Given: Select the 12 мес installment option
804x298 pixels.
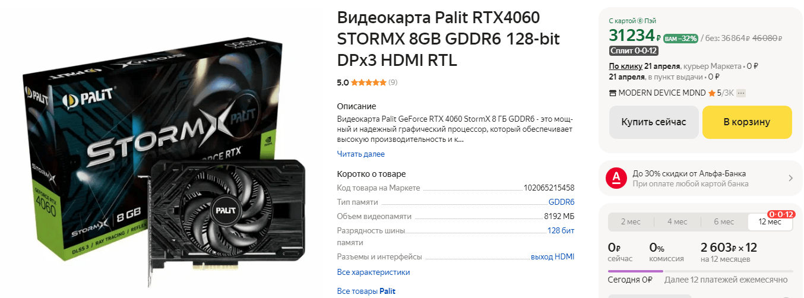Looking at the screenshot, I should (770, 221).
